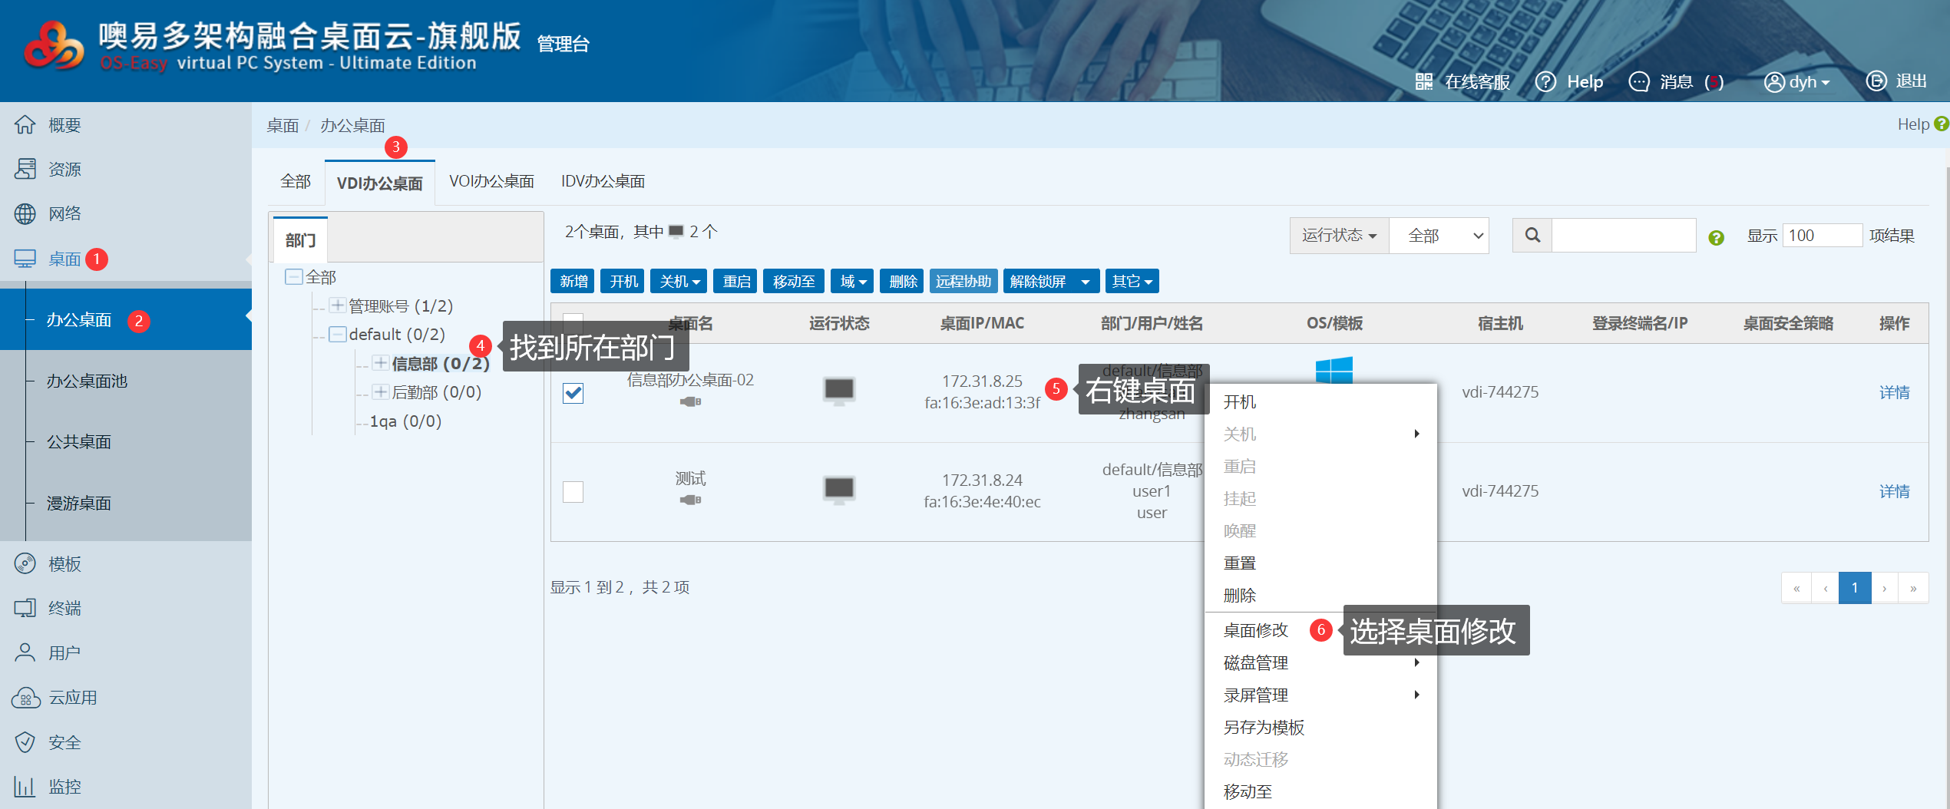Open 详情 link for the 测试 desktop
The height and width of the screenshot is (809, 1950).
[x=1893, y=491]
